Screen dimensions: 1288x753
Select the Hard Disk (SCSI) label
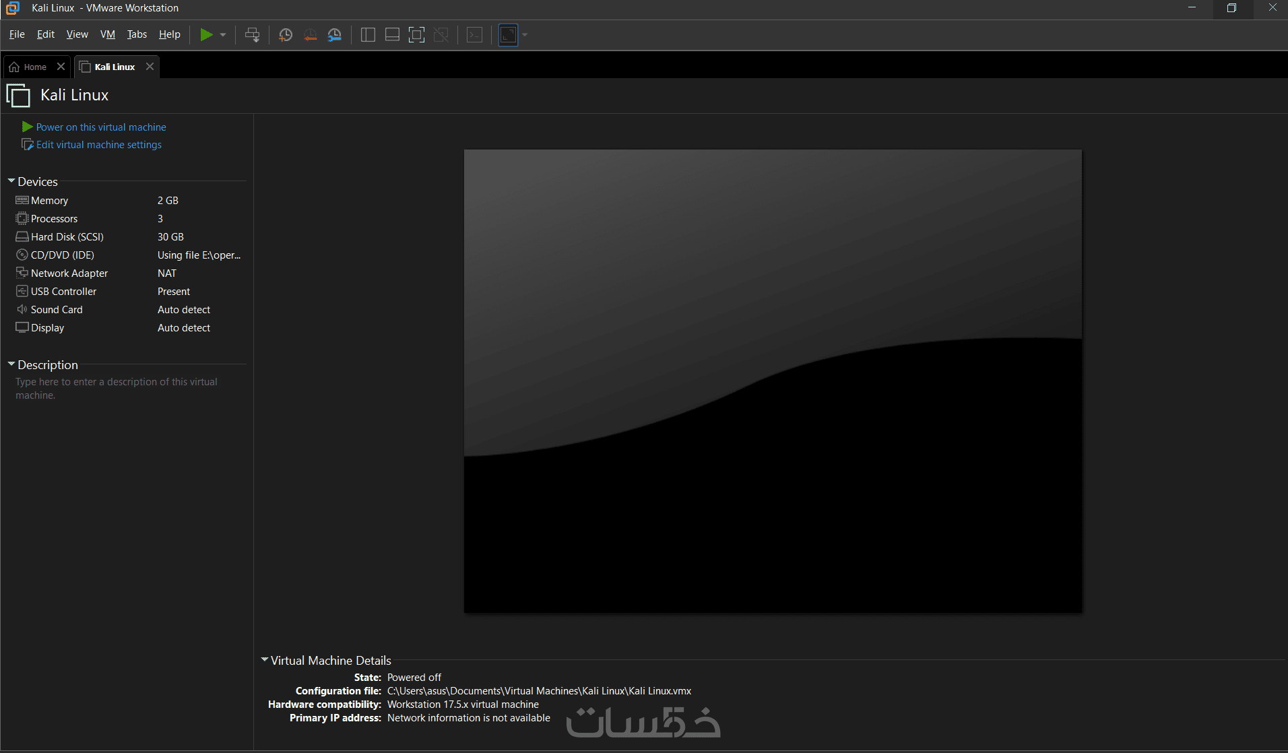[67, 237]
